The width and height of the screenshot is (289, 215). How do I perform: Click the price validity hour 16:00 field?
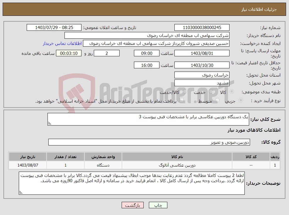147,65
